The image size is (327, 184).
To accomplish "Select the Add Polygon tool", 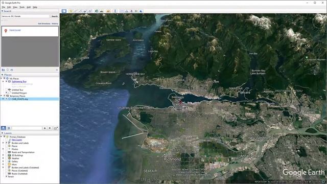I will click(76, 11).
